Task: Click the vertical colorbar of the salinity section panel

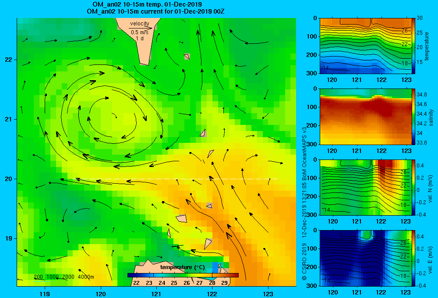Action: click(x=413, y=117)
